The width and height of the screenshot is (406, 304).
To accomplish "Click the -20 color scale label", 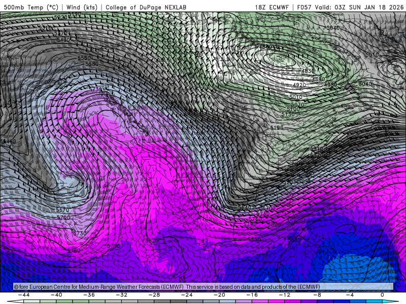I will tap(220, 295).
